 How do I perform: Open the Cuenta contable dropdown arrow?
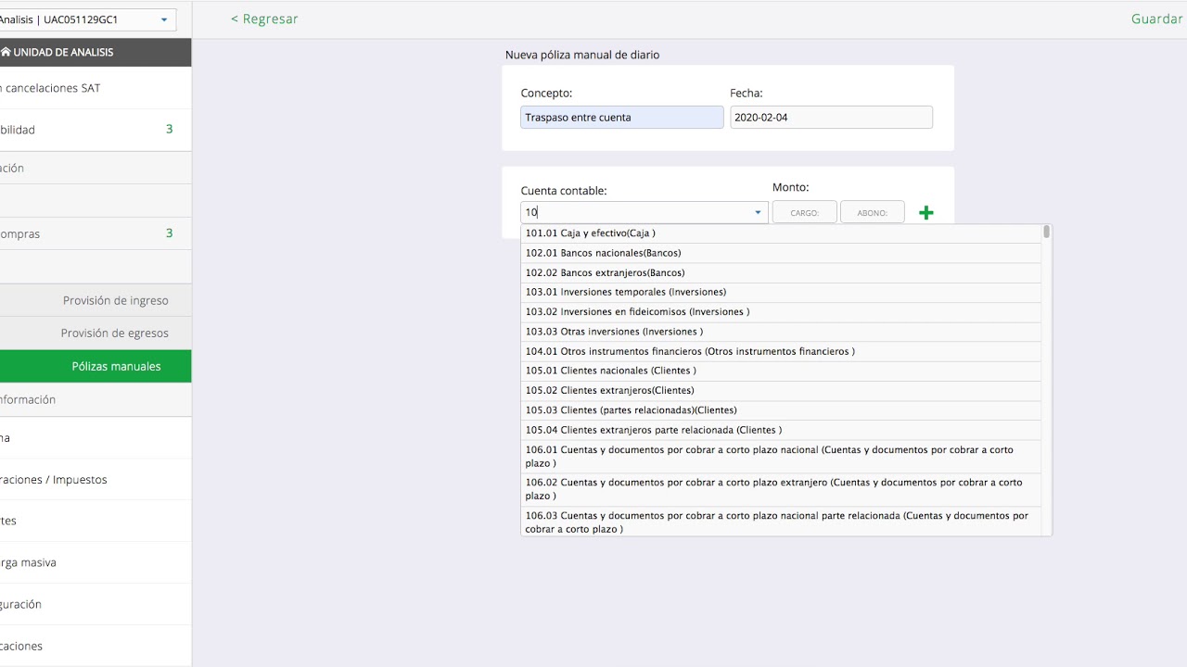click(758, 213)
